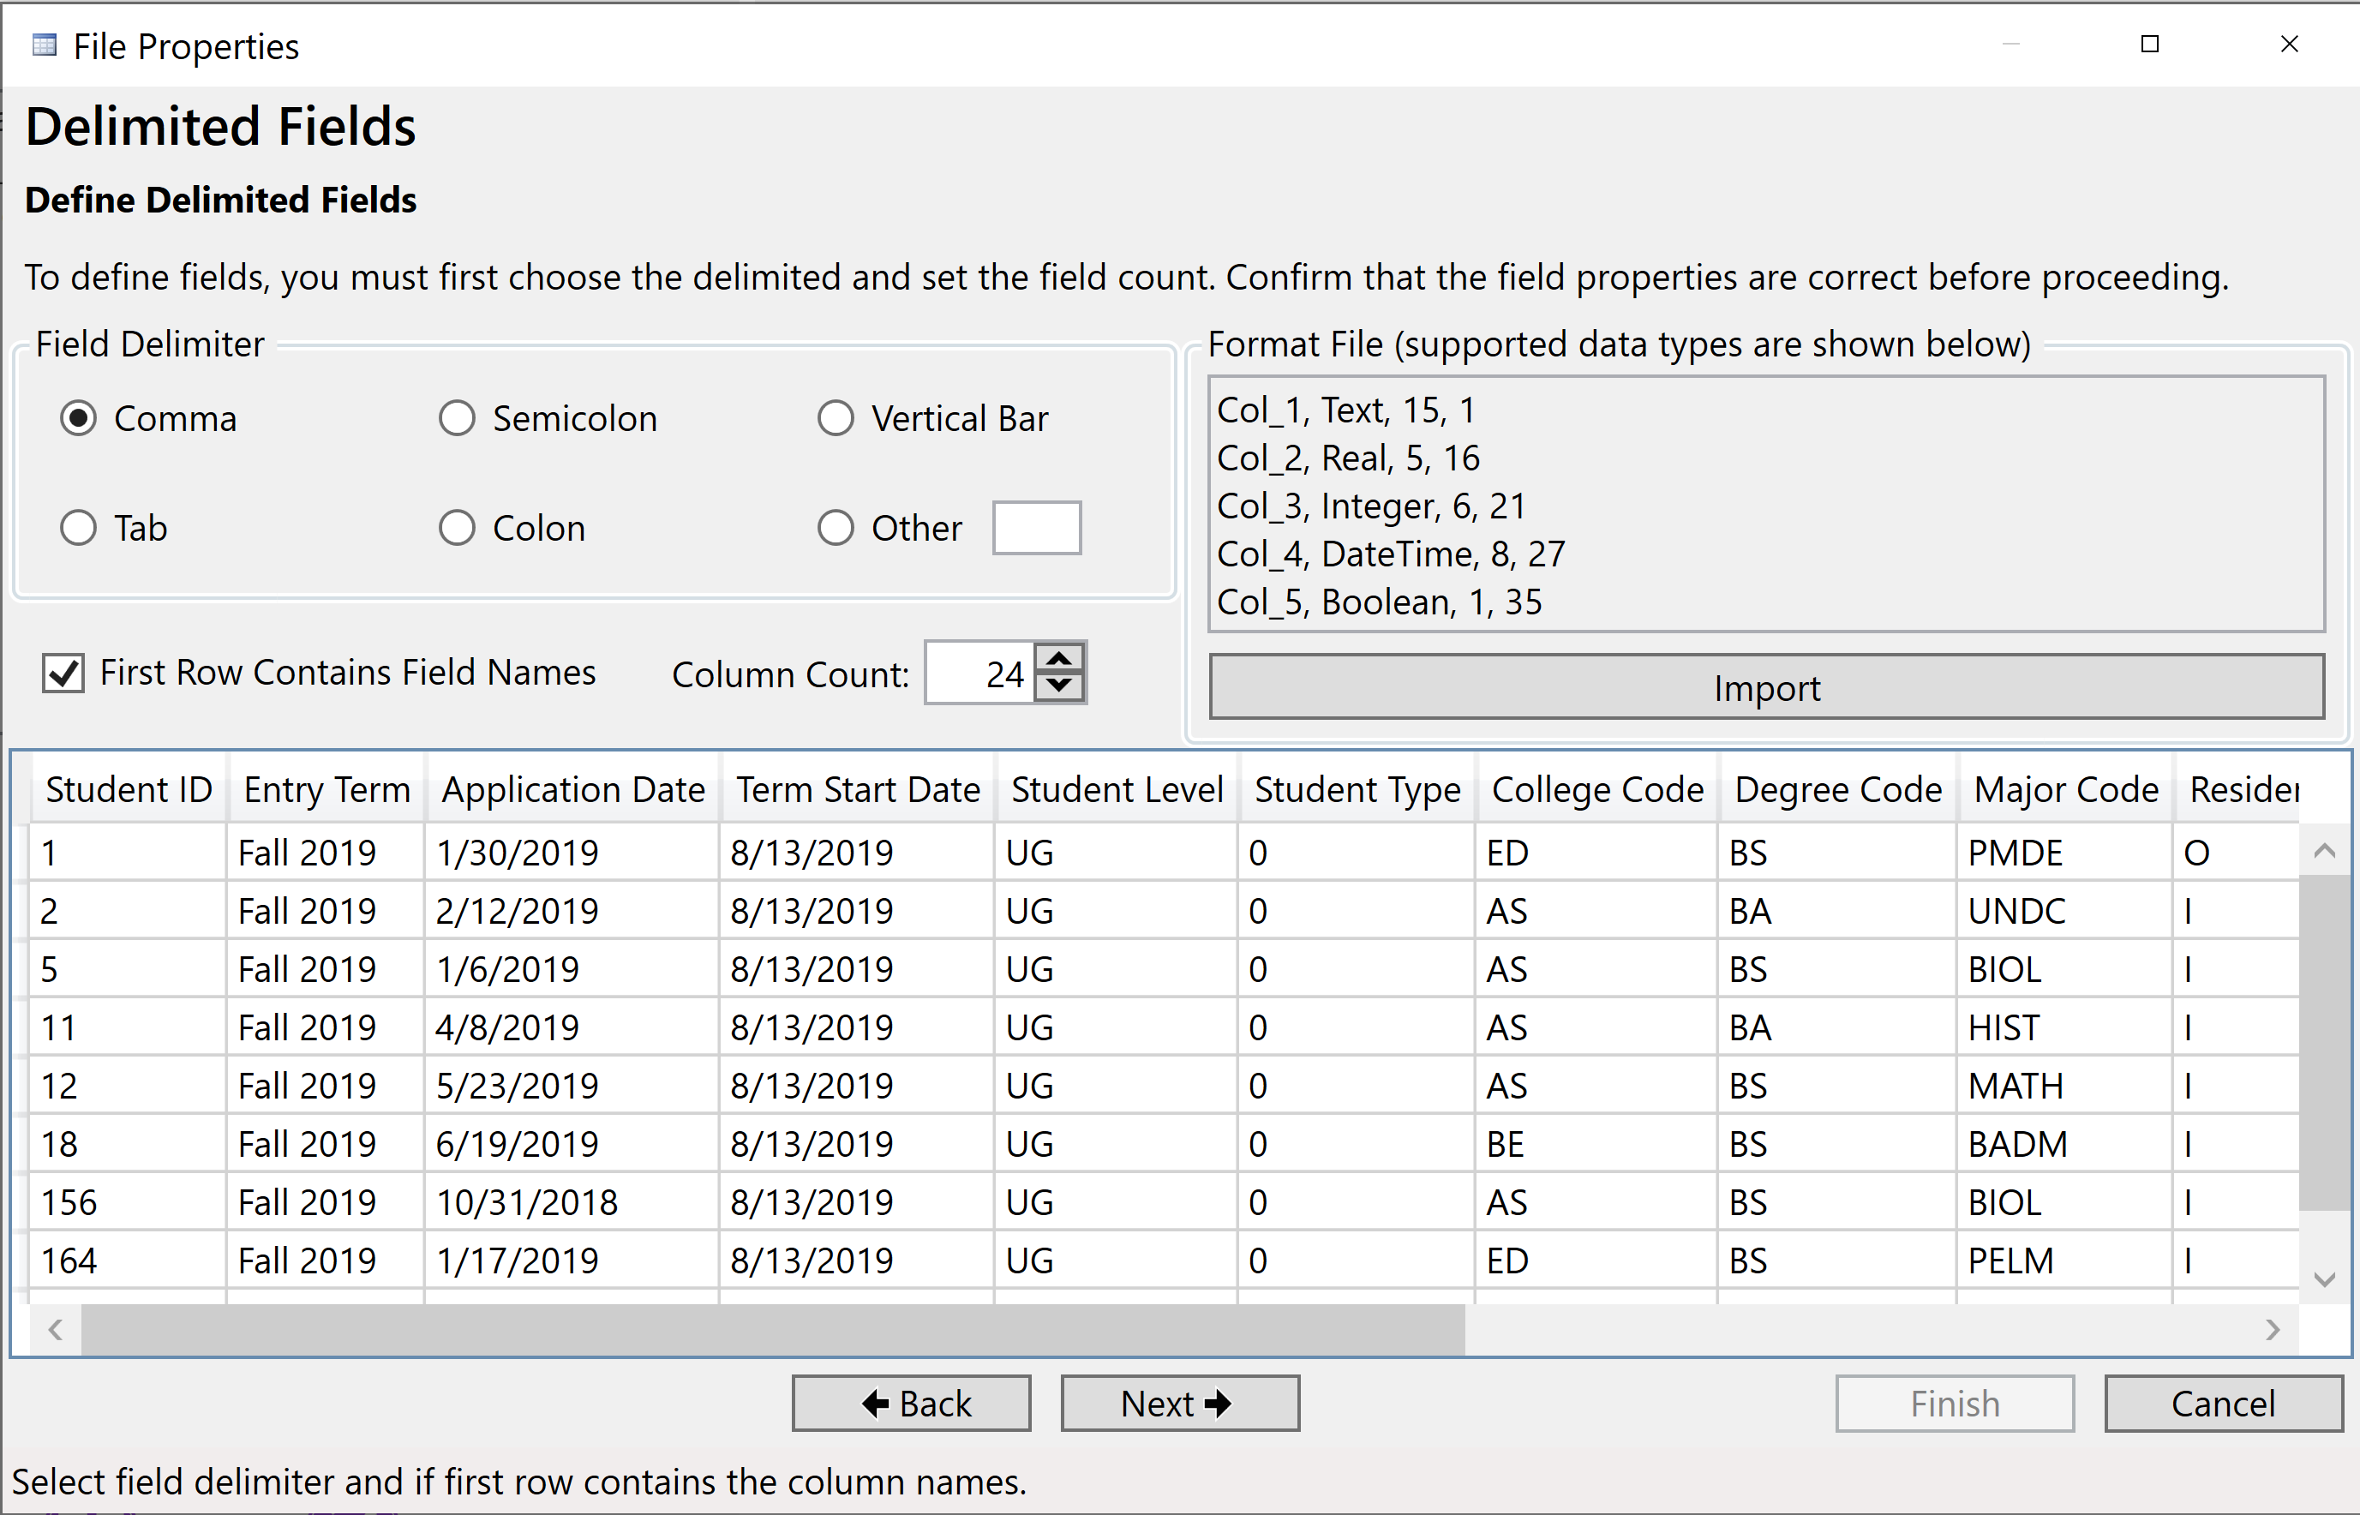This screenshot has height=1515, width=2360.
Task: Cancel the File Properties wizard
Action: point(2223,1403)
